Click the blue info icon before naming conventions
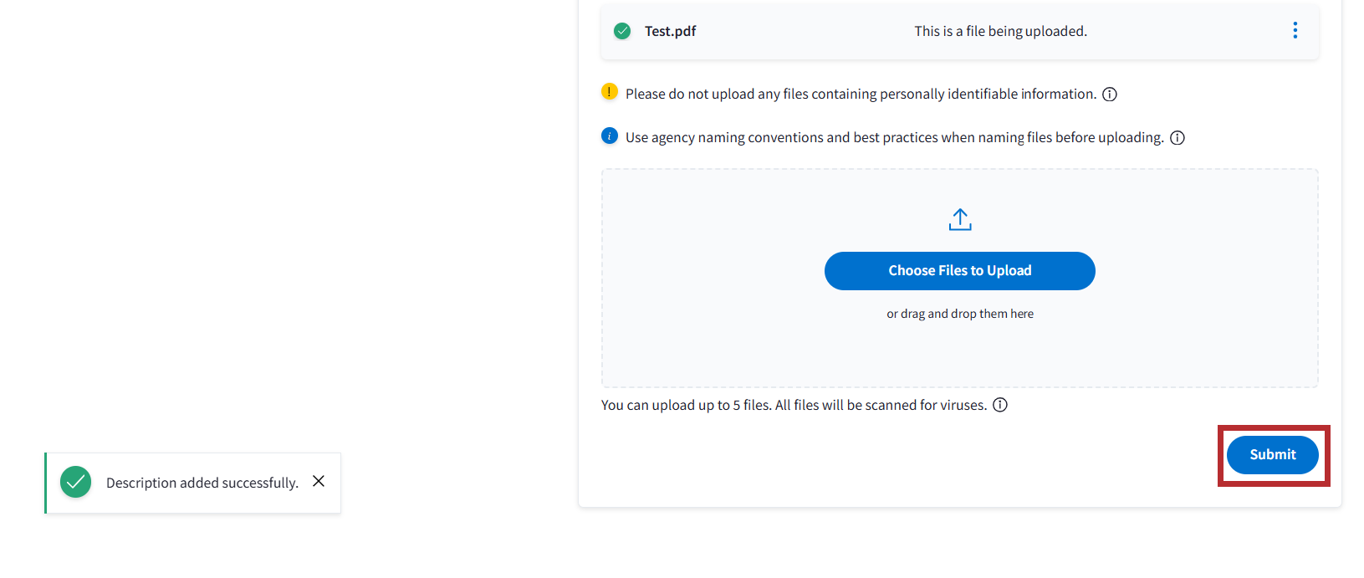The width and height of the screenshot is (1364, 578). pos(610,136)
